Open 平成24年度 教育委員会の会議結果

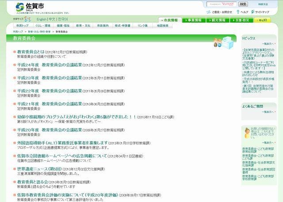pos(50,65)
